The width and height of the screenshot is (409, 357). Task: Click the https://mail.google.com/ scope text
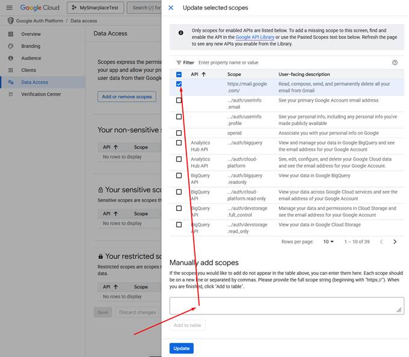click(247, 87)
